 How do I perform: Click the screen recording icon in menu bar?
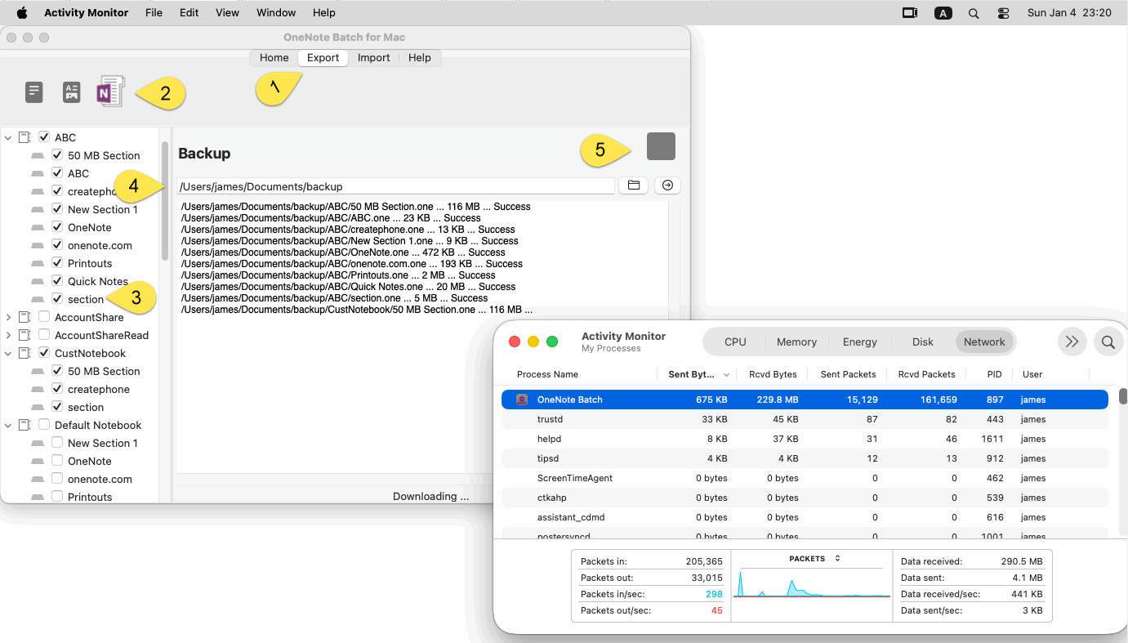(x=909, y=12)
